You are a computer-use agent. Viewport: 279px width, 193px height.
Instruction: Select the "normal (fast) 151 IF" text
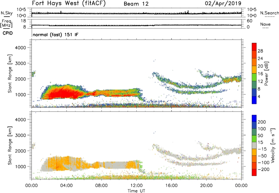click(55, 34)
